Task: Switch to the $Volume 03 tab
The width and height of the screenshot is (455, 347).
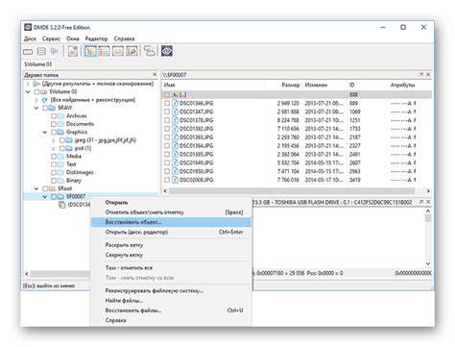Action: click(38, 64)
